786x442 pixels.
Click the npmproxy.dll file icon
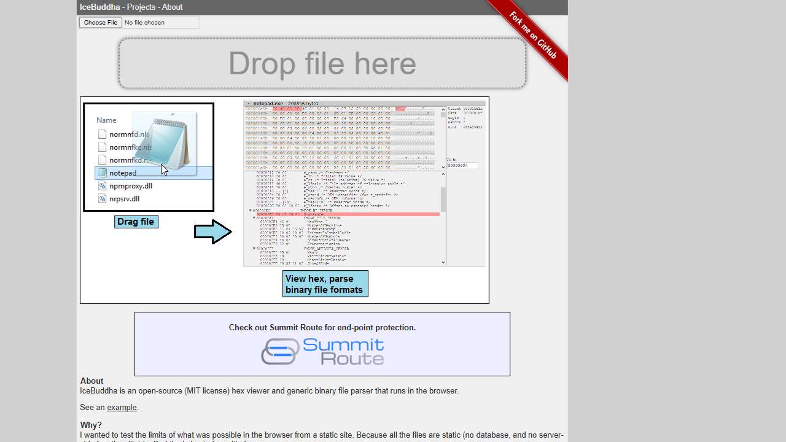point(102,186)
